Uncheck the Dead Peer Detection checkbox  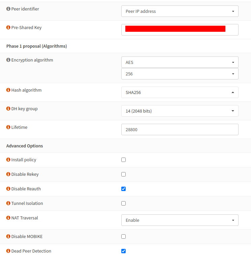coord(123,251)
